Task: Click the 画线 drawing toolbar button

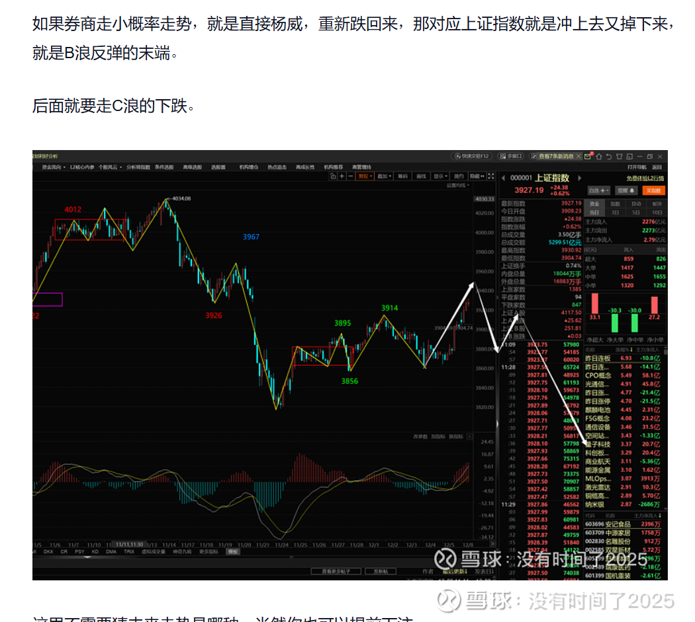Action: click(421, 176)
